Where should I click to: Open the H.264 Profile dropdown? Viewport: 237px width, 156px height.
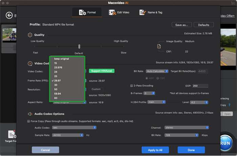(x=156, y=102)
